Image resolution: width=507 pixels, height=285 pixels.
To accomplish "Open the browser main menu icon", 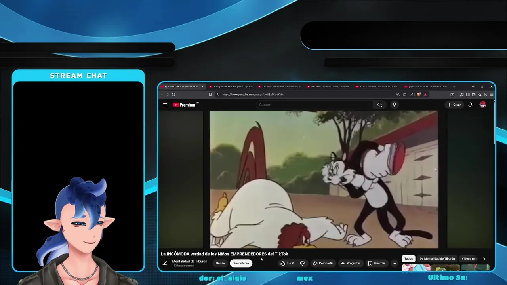I will pos(492,95).
